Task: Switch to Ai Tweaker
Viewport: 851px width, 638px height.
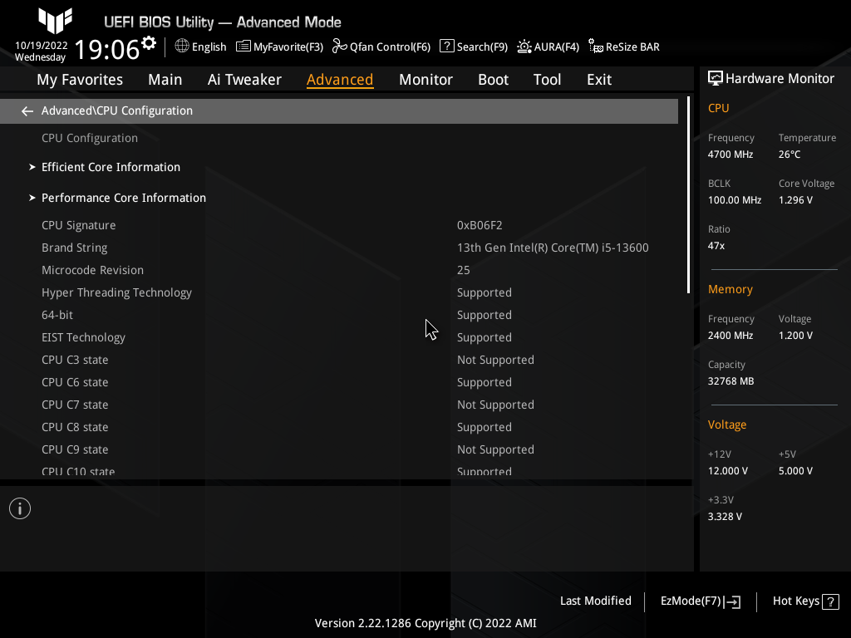Action: click(x=244, y=79)
